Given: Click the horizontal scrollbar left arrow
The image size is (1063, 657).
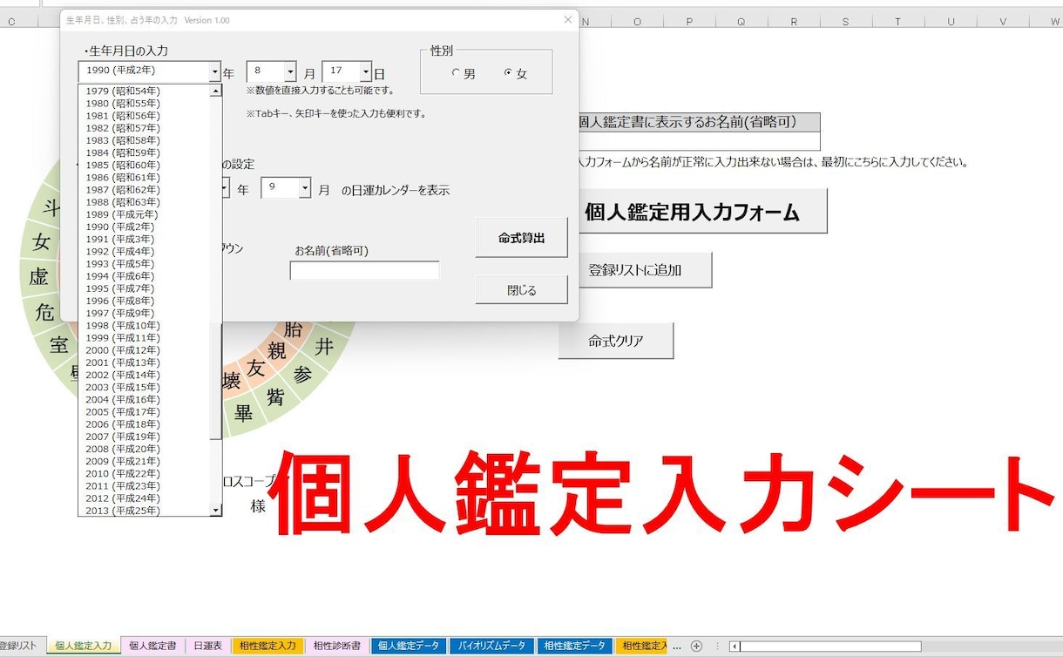Looking at the screenshot, I should point(735,646).
